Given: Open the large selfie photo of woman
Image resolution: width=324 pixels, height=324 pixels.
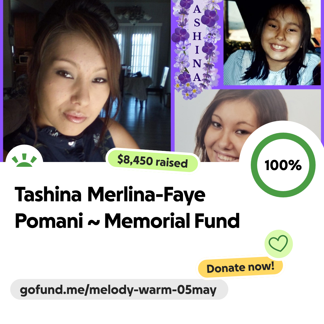Looking at the screenshot, I should pos(87,81).
